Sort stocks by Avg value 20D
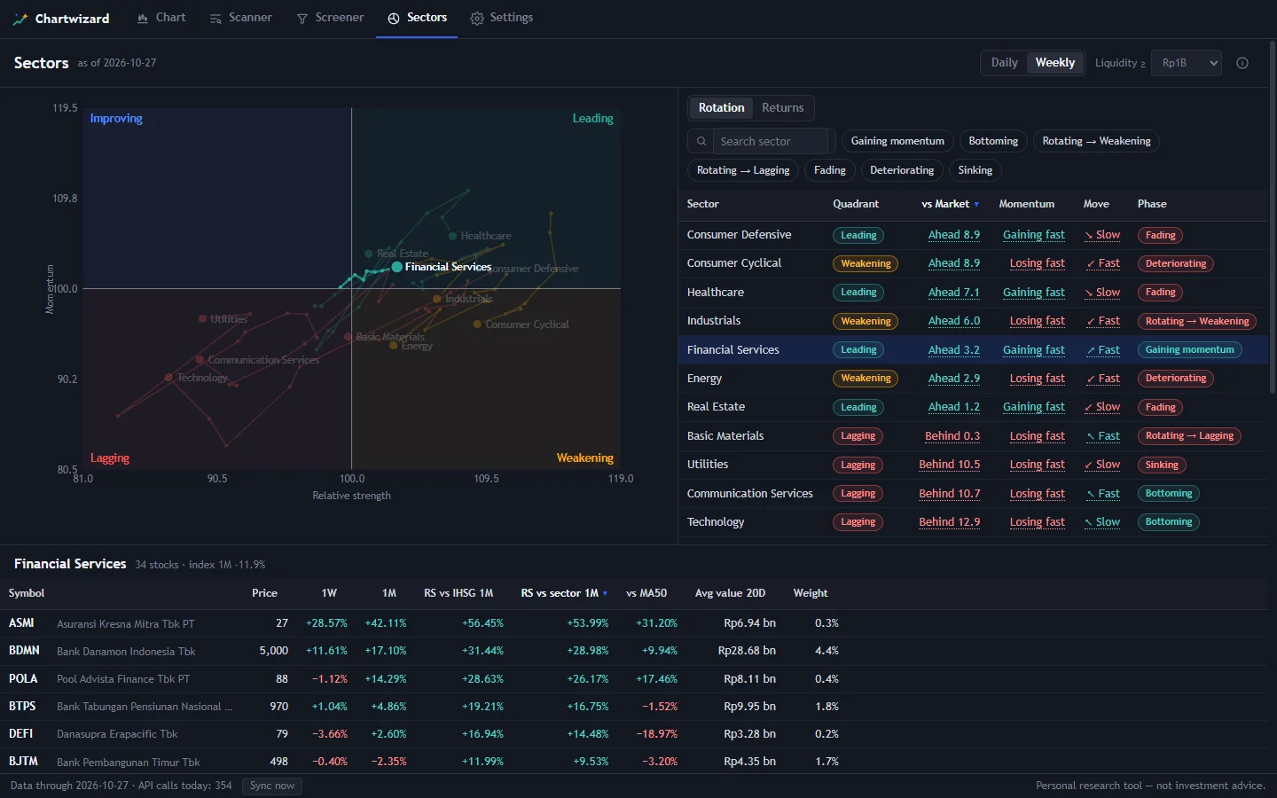1277x798 pixels. pos(730,593)
